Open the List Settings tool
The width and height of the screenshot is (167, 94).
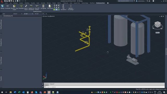coord(43,6)
